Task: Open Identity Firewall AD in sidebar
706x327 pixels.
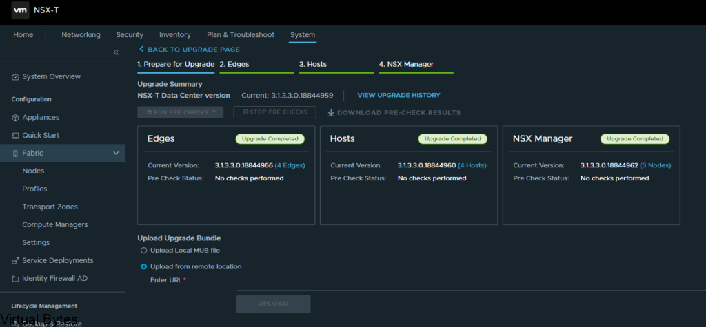Action: [x=55, y=278]
